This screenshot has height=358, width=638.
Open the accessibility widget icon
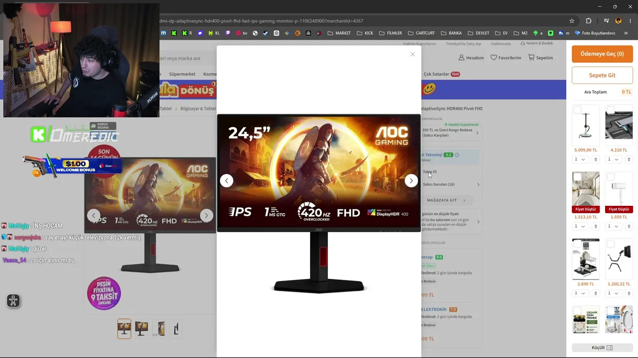13,300
